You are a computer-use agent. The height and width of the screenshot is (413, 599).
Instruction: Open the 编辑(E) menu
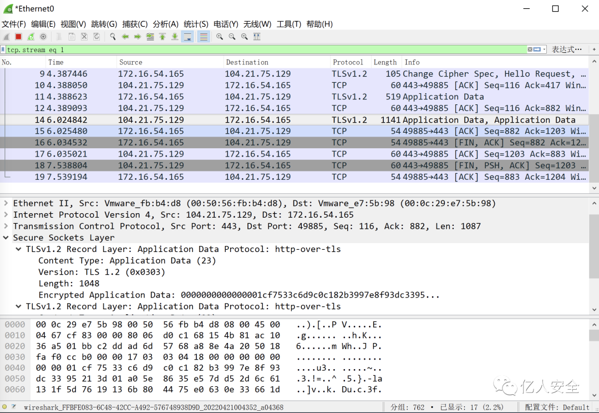(43, 24)
